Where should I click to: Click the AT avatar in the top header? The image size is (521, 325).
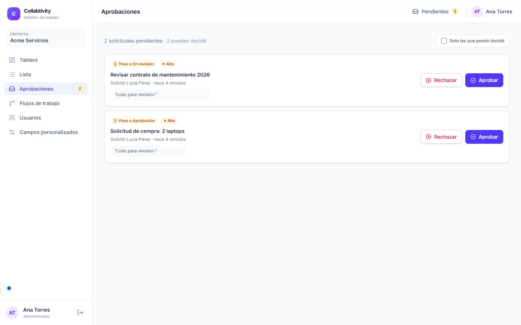tap(477, 12)
